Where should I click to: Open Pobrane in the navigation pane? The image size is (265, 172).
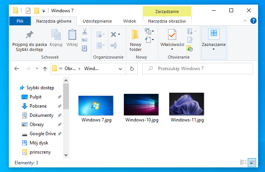[38, 106]
